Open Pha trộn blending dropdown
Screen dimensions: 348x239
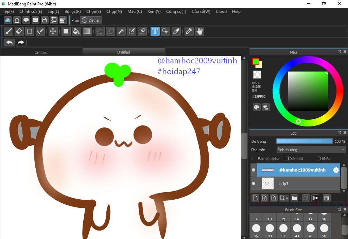pyautogui.click(x=311, y=150)
